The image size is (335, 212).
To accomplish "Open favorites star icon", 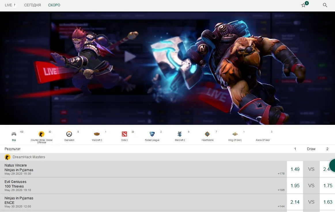I will pyautogui.click(x=303, y=5).
